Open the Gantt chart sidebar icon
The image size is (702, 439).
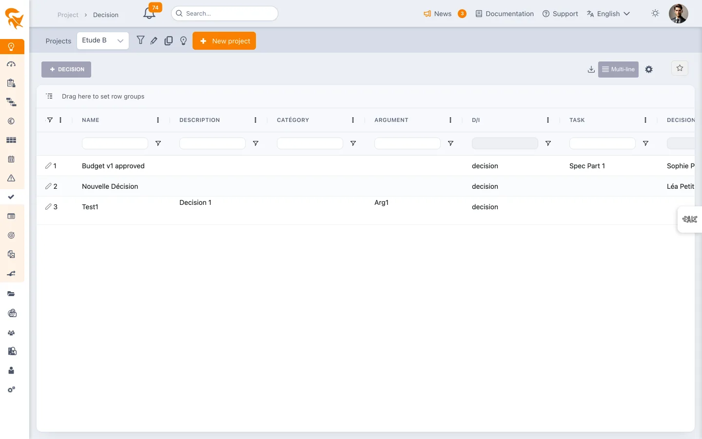[x=11, y=102]
